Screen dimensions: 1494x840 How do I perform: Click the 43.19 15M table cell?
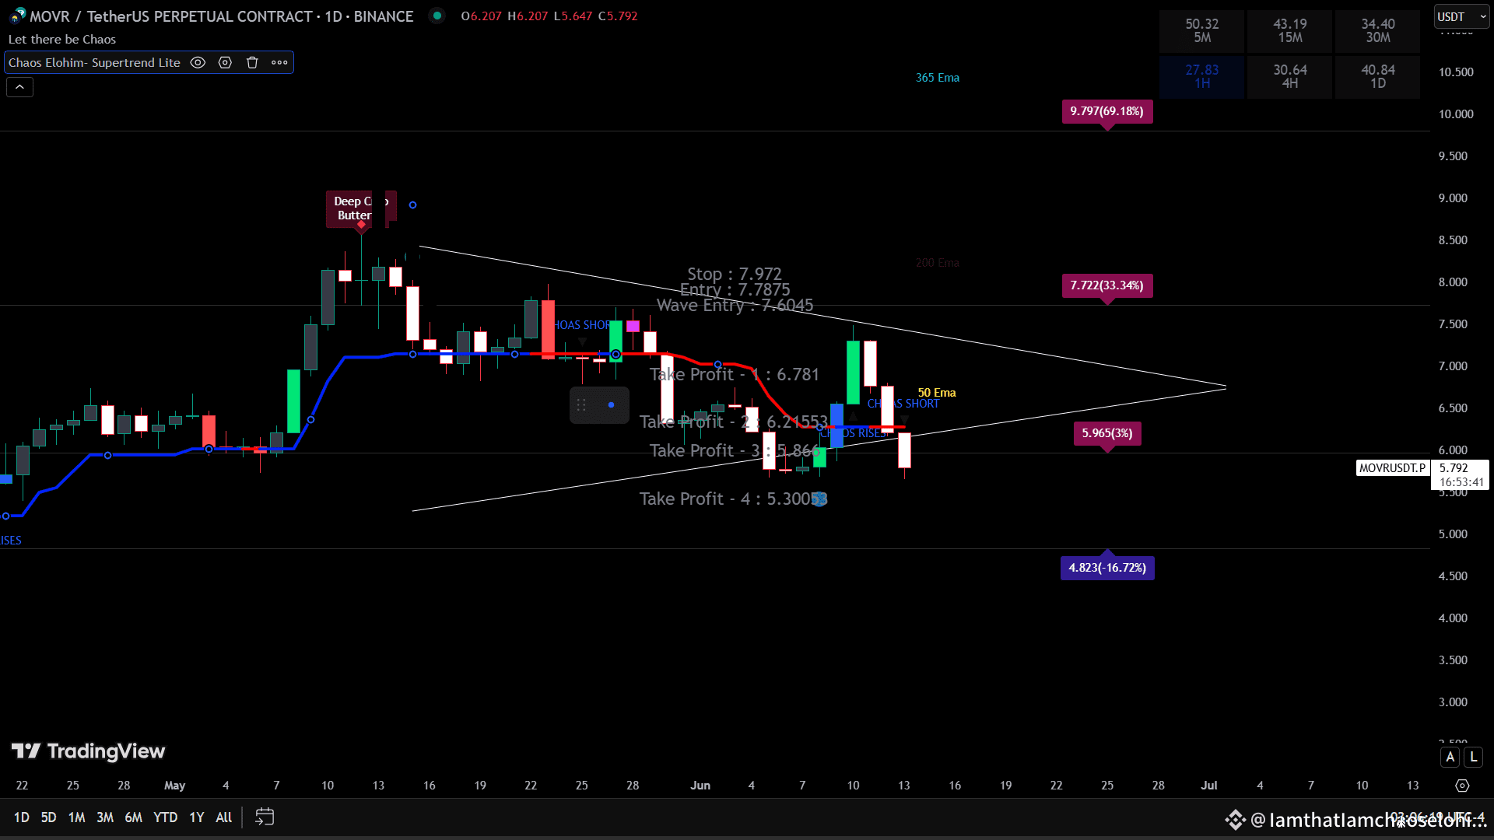tap(1290, 31)
